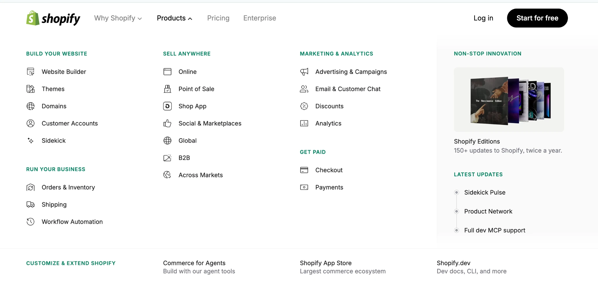Click the Themes paintbrush icon
Viewport: 598px width, 283px height.
[31, 89]
